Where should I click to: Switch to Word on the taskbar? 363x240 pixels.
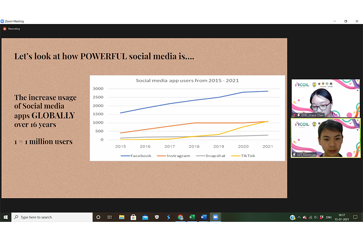click(204, 217)
